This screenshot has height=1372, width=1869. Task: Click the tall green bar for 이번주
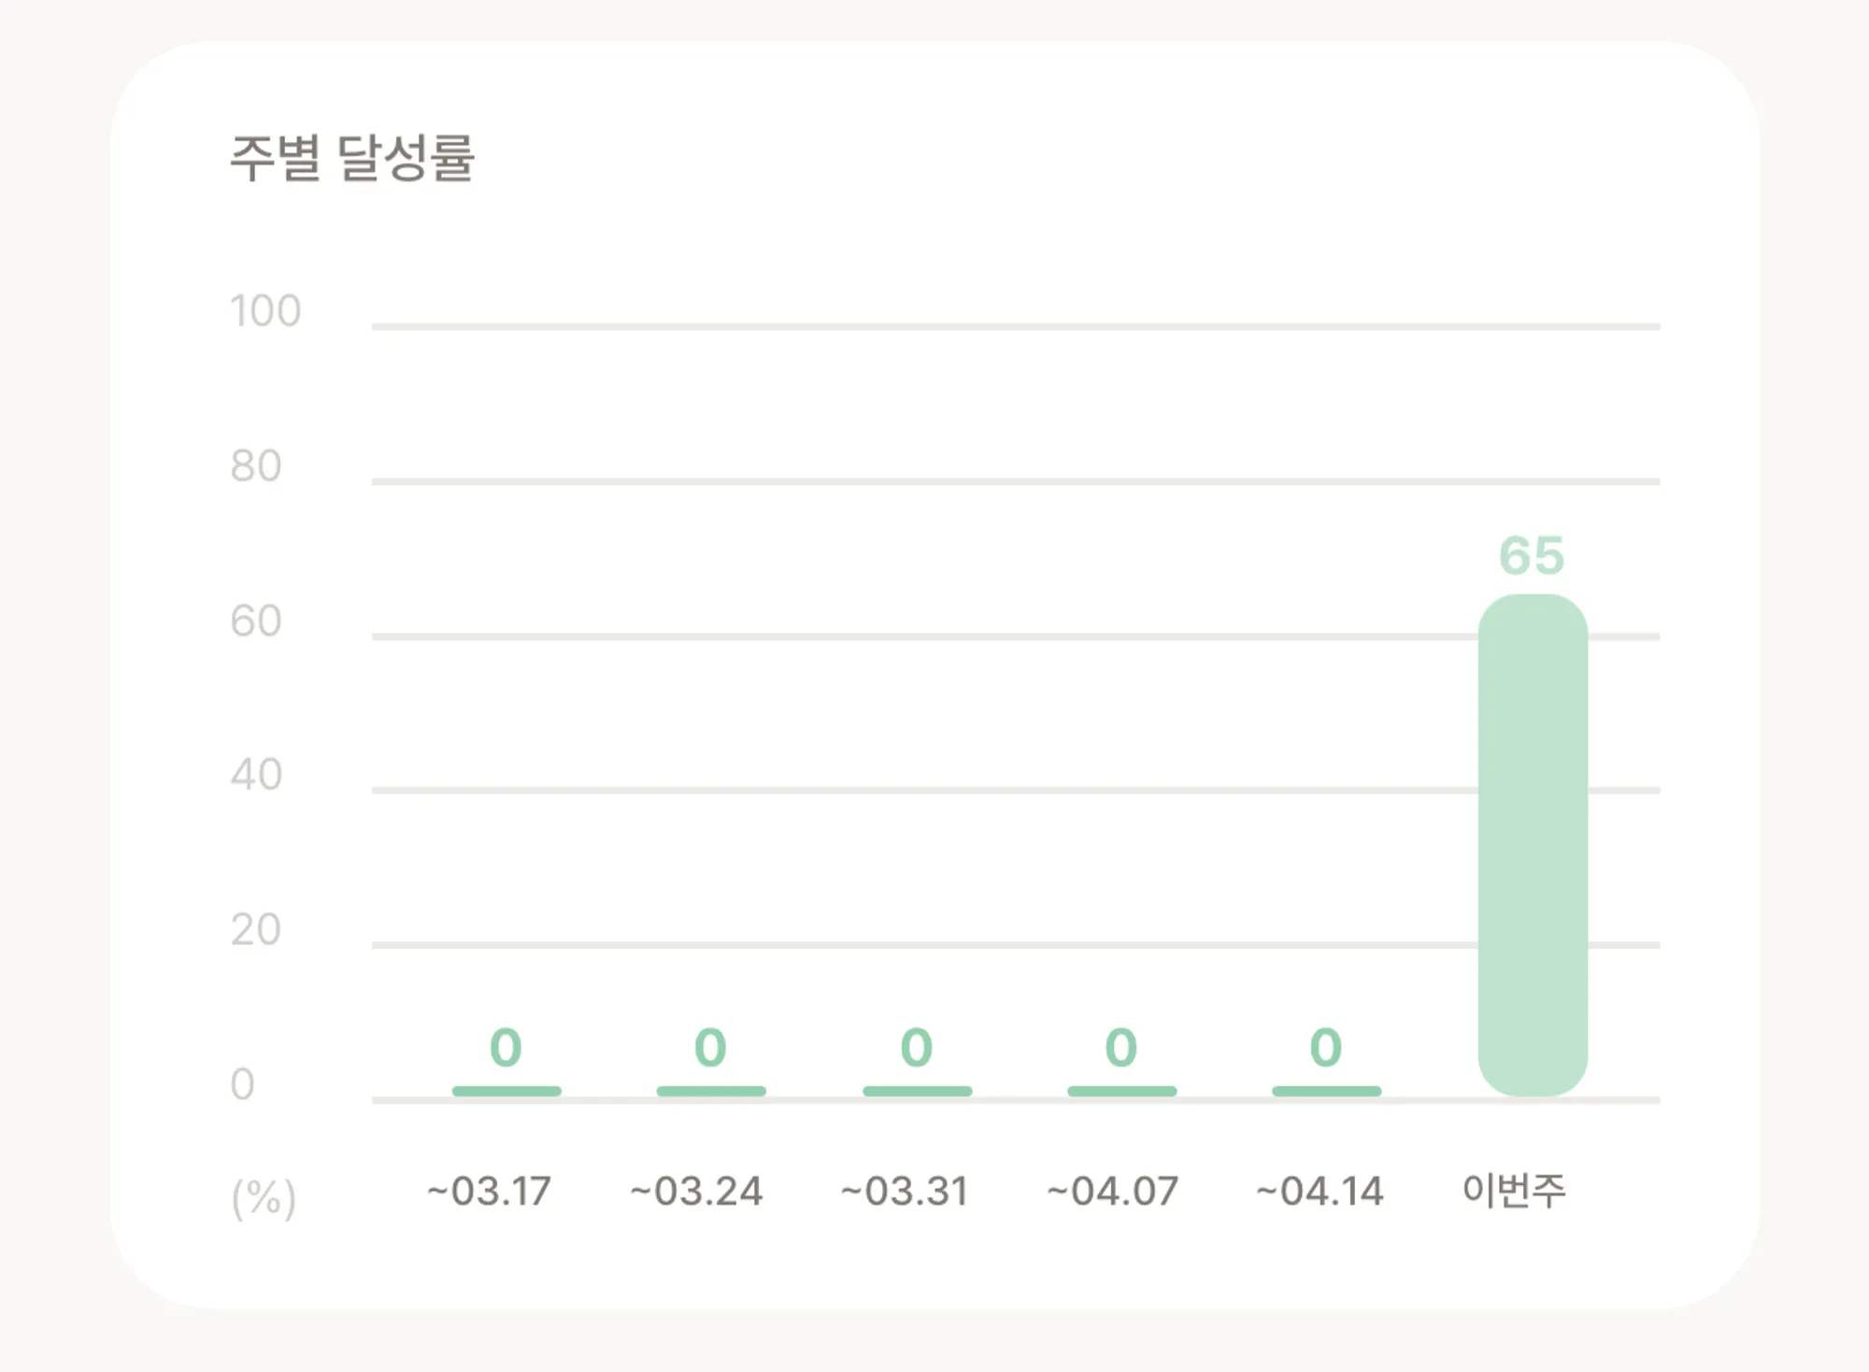[1533, 845]
